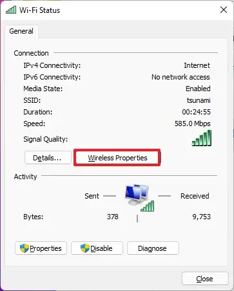The image size is (234, 291).
Task: Click the Signal Quality bars icon
Action: tap(202, 138)
